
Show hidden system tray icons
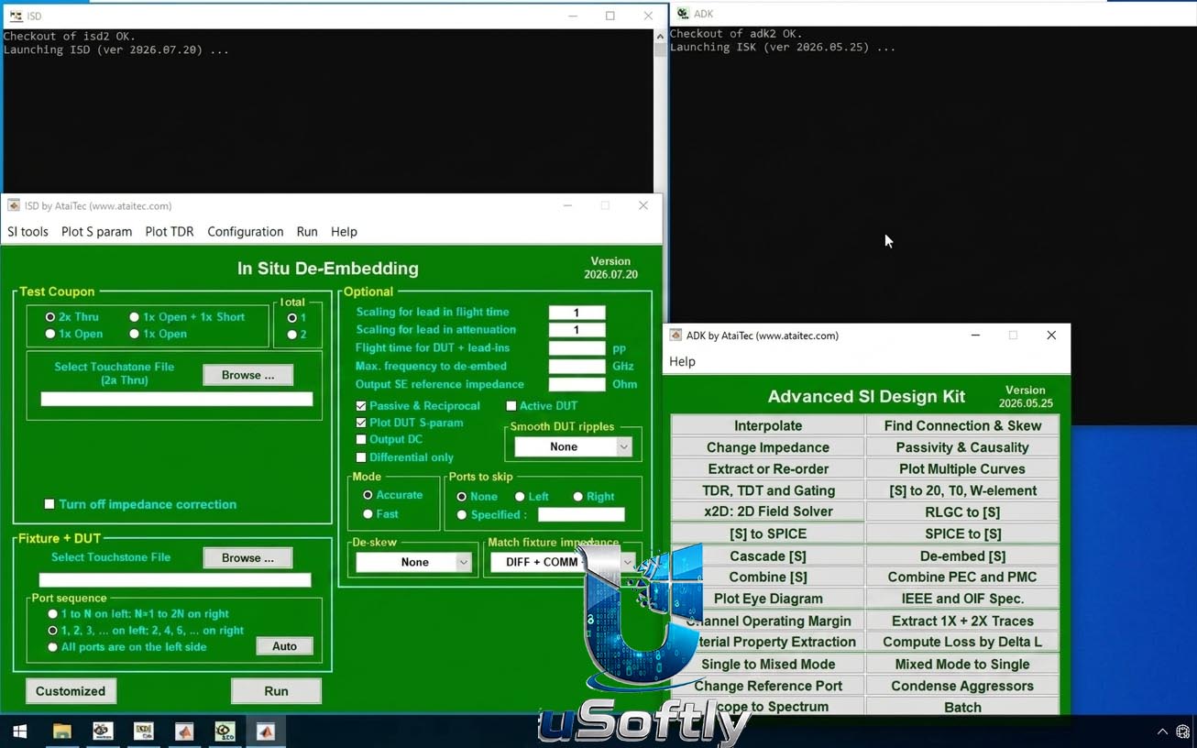(x=1162, y=731)
